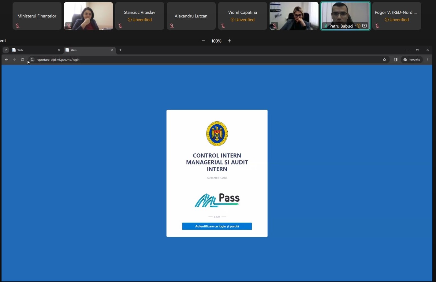Open the tab search dropdown arrow
Image resolution: width=436 pixels, height=282 pixels.
6,50
